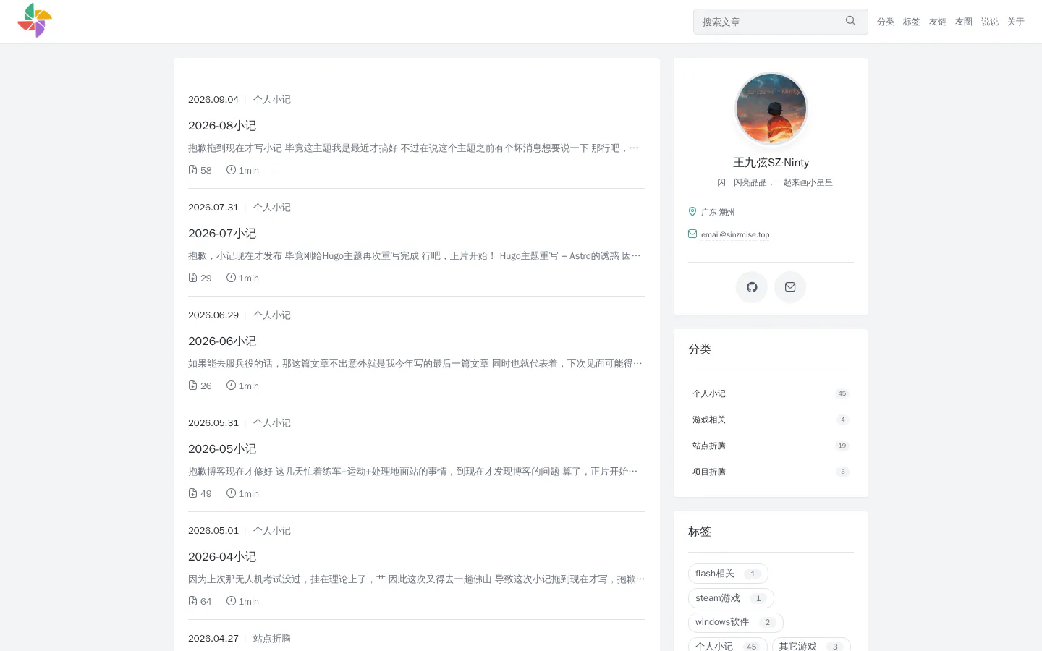The height and width of the screenshot is (651, 1042).
Task: Select 站点折腾 in the 分类 list
Action: (x=771, y=446)
